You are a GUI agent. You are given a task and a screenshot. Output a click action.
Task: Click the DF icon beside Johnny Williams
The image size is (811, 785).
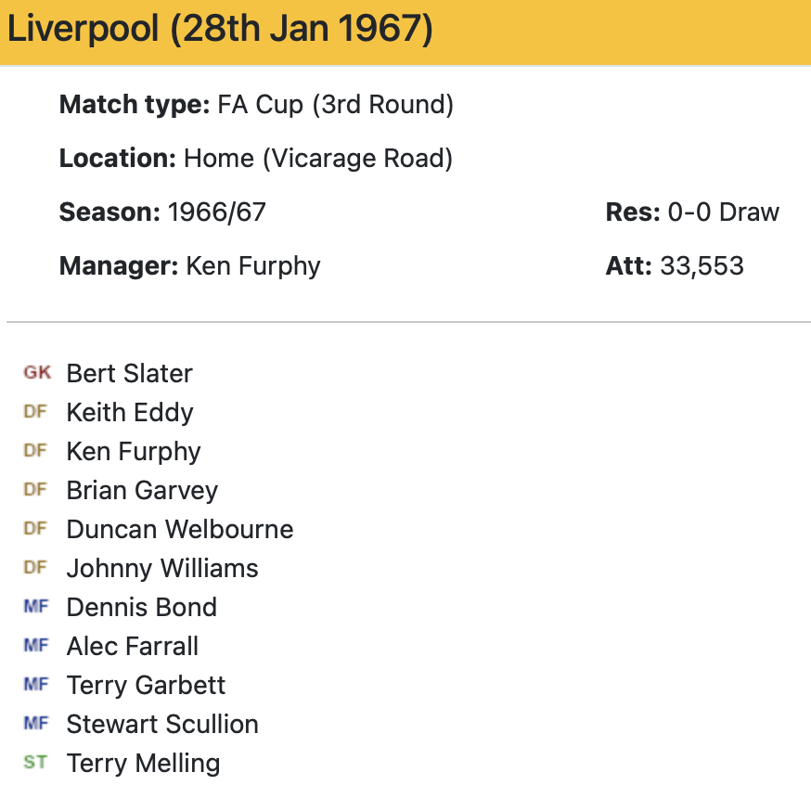[35, 568]
